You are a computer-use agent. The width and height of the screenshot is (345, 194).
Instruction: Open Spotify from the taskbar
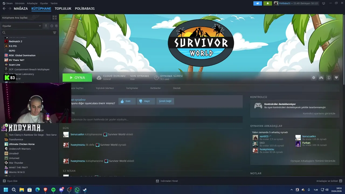(x=53, y=190)
